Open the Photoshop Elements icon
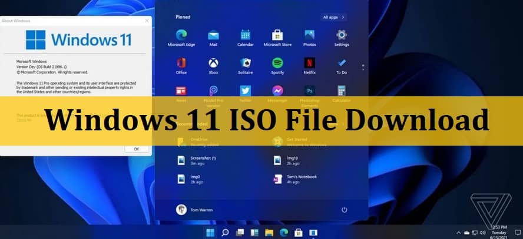Image resolution: width=523 pixels, height=239 pixels. coord(310,90)
